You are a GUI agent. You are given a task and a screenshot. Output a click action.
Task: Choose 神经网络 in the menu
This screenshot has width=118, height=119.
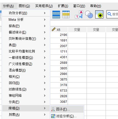tap(26, 95)
